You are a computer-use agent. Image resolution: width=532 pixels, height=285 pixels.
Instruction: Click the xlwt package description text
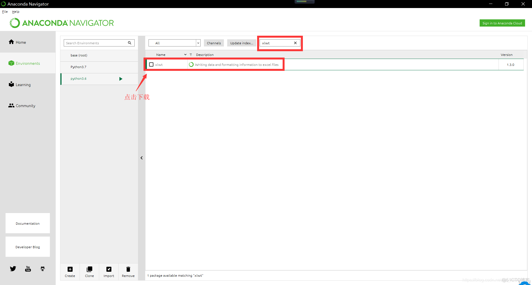(x=237, y=65)
